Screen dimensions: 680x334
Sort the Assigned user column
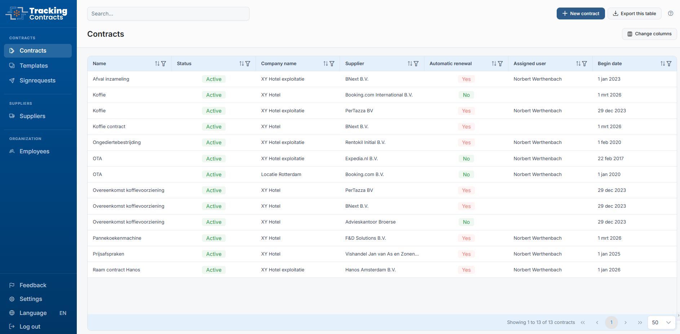click(x=578, y=64)
